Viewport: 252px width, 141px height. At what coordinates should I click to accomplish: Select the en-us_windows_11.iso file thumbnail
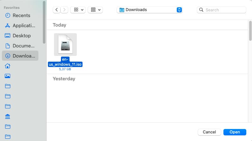click(65, 45)
